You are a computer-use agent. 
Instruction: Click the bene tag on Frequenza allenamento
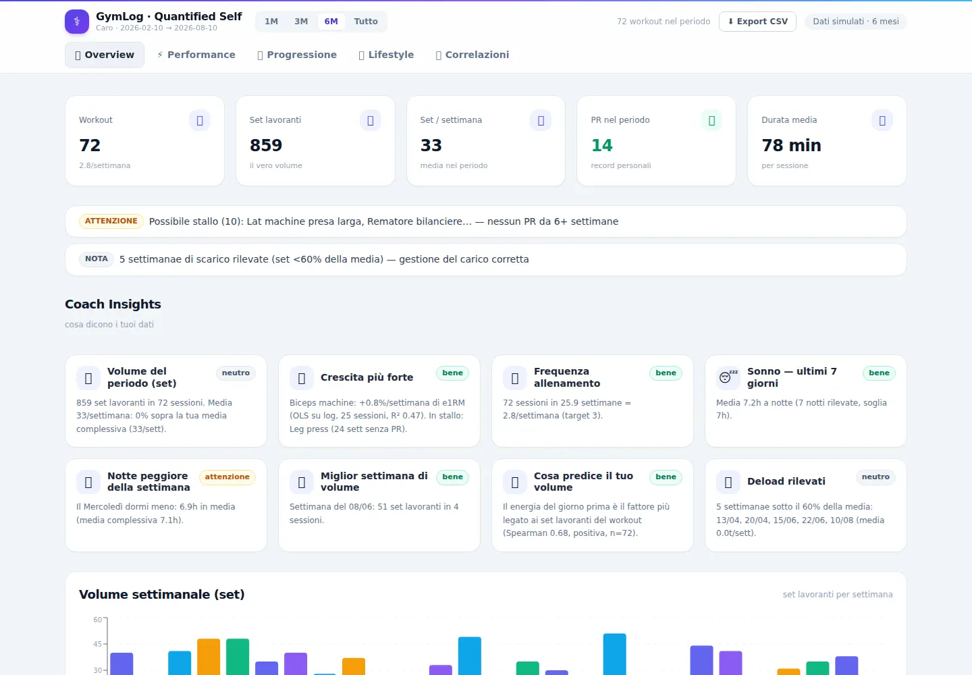[666, 373]
